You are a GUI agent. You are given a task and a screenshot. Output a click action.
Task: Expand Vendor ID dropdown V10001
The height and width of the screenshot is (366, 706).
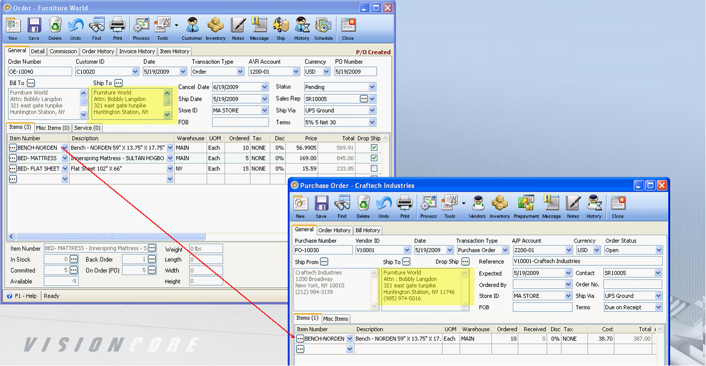pyautogui.click(x=407, y=250)
